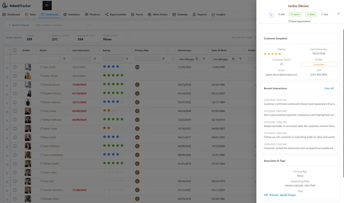Close the Jackie Obrien side panel
The height and width of the screenshot is (203, 344).
(x=338, y=13)
